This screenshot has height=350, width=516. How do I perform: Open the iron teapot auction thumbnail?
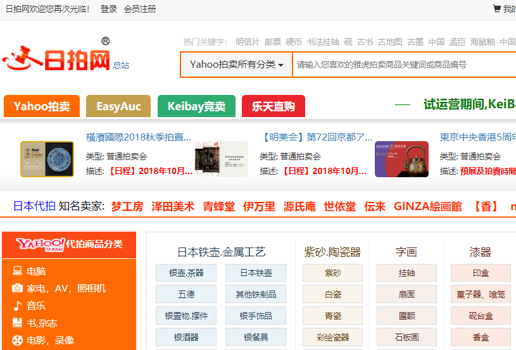(x=401, y=159)
